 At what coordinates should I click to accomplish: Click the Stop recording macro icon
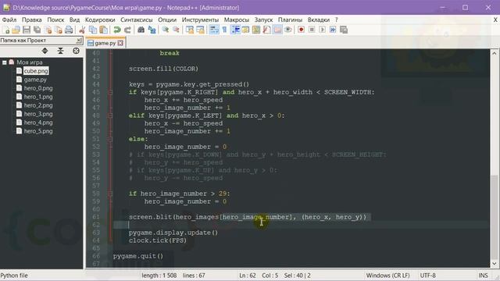tap(312, 30)
